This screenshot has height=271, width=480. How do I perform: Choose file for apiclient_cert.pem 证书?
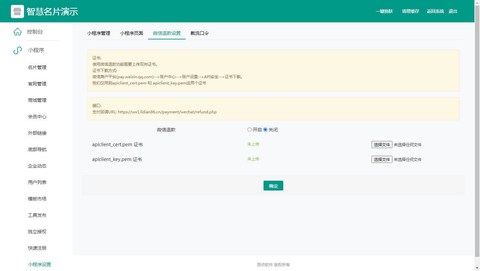pyautogui.click(x=382, y=145)
